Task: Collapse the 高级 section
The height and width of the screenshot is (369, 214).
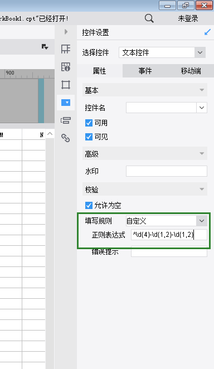Action: tap(202, 153)
